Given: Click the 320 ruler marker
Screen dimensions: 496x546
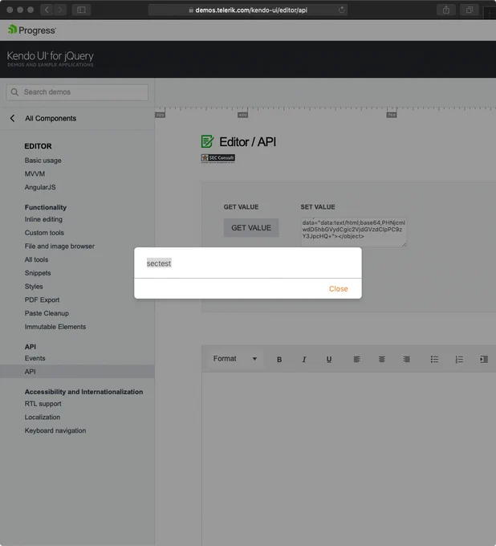Looking at the screenshot, I should 160,115.
